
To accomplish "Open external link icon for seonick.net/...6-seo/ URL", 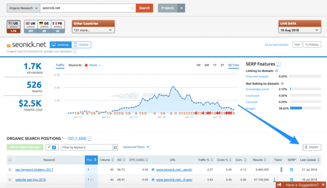I will click(153, 179).
